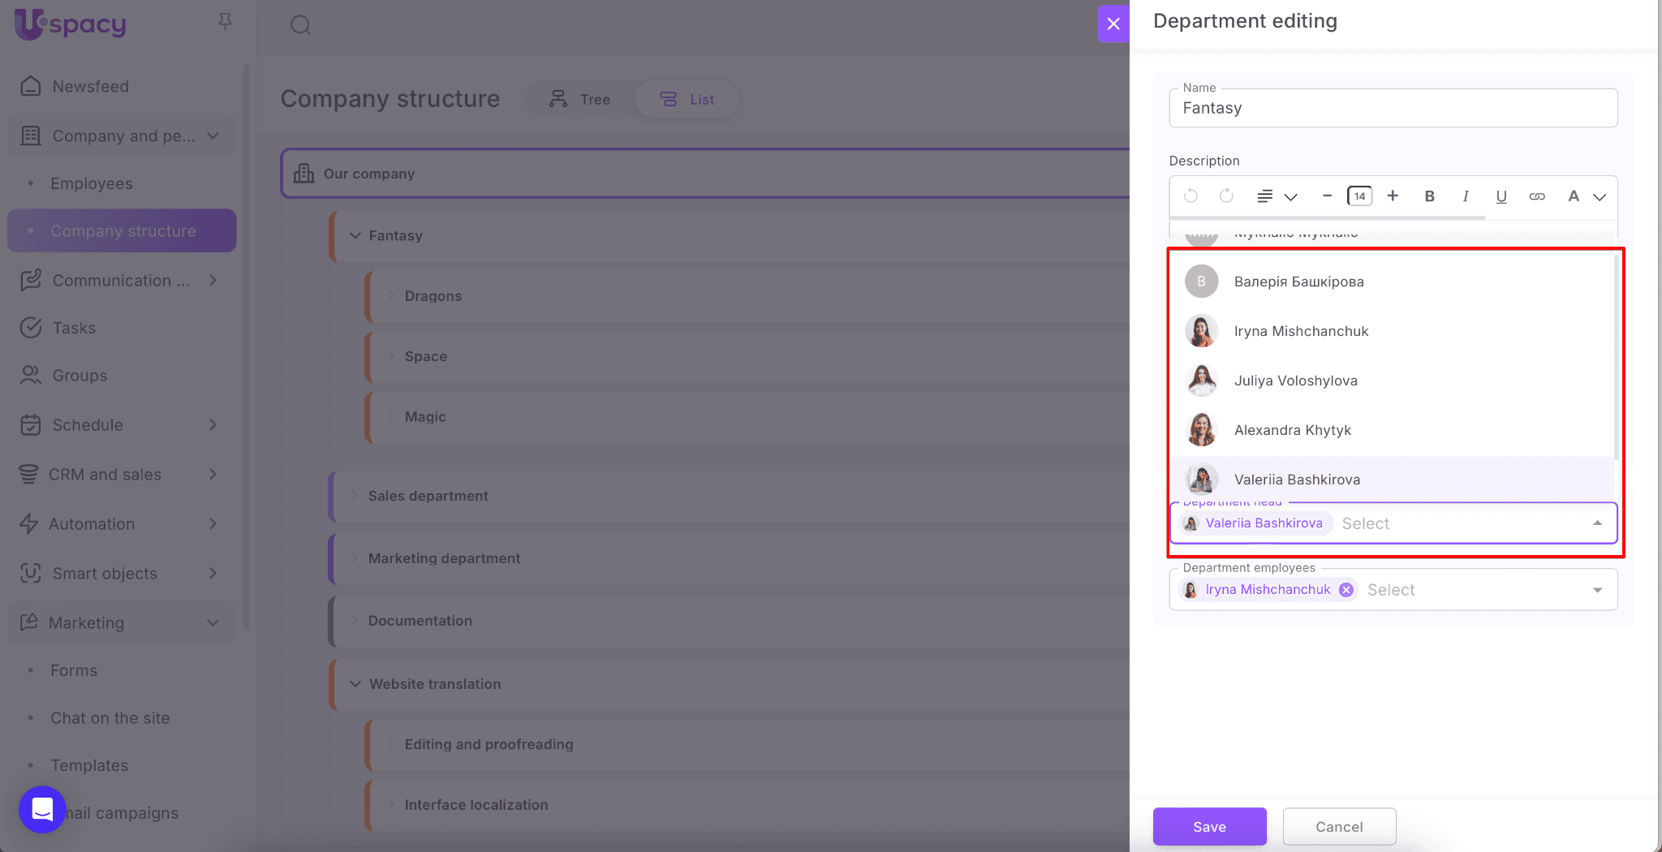Expand the Department employees dropdown

tap(1597, 590)
